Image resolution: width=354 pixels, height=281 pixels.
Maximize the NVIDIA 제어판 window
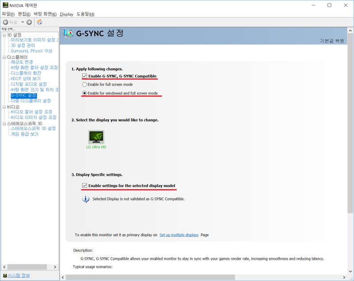point(329,5)
